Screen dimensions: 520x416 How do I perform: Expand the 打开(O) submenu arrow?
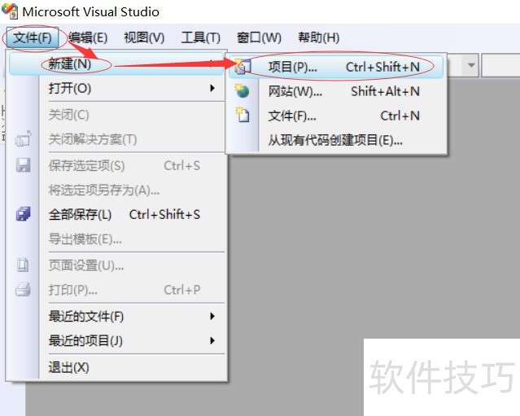pos(212,88)
